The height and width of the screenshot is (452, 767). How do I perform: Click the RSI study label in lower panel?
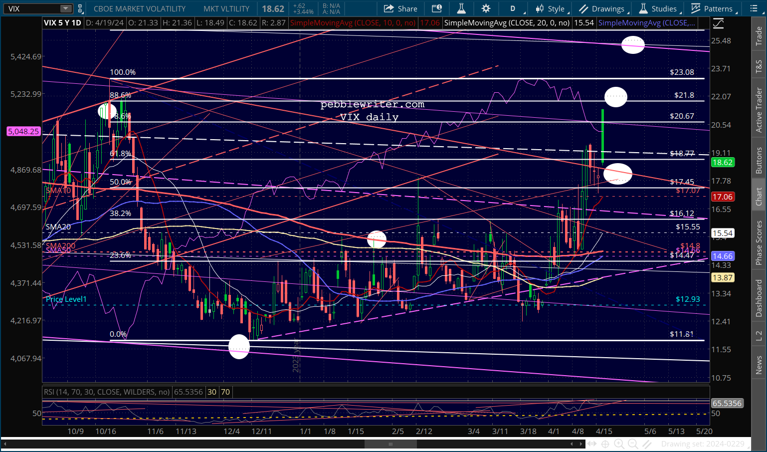[106, 392]
